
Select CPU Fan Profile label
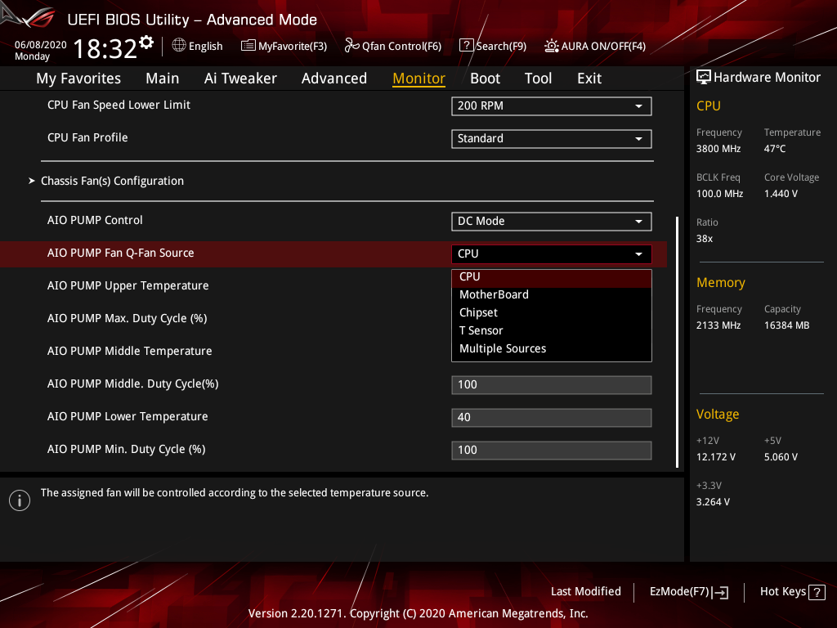coord(87,137)
